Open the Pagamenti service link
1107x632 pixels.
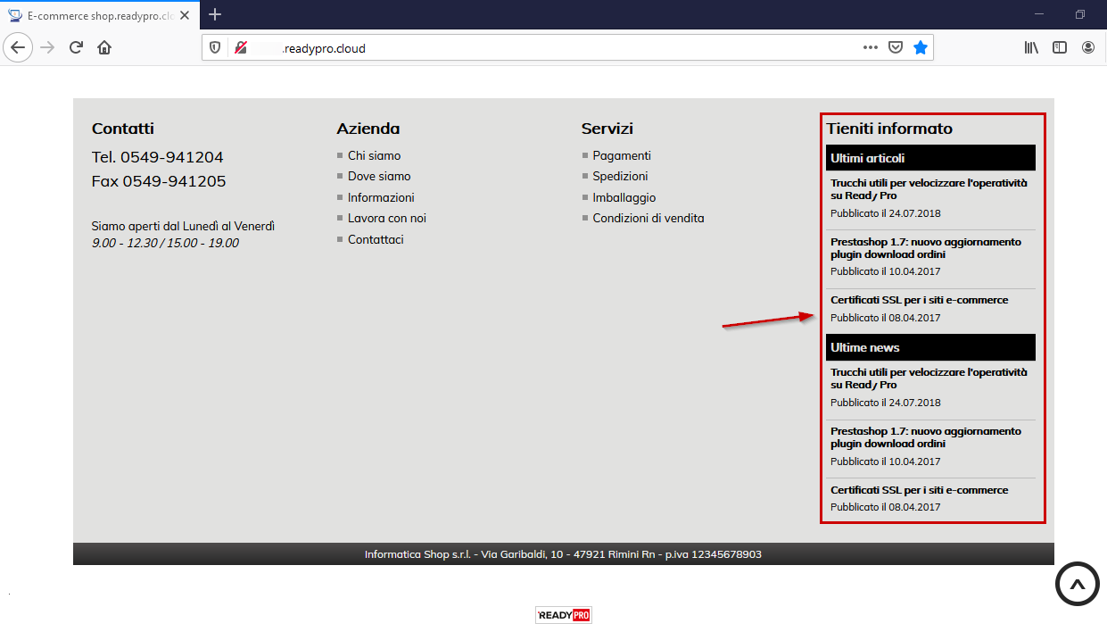(x=622, y=155)
